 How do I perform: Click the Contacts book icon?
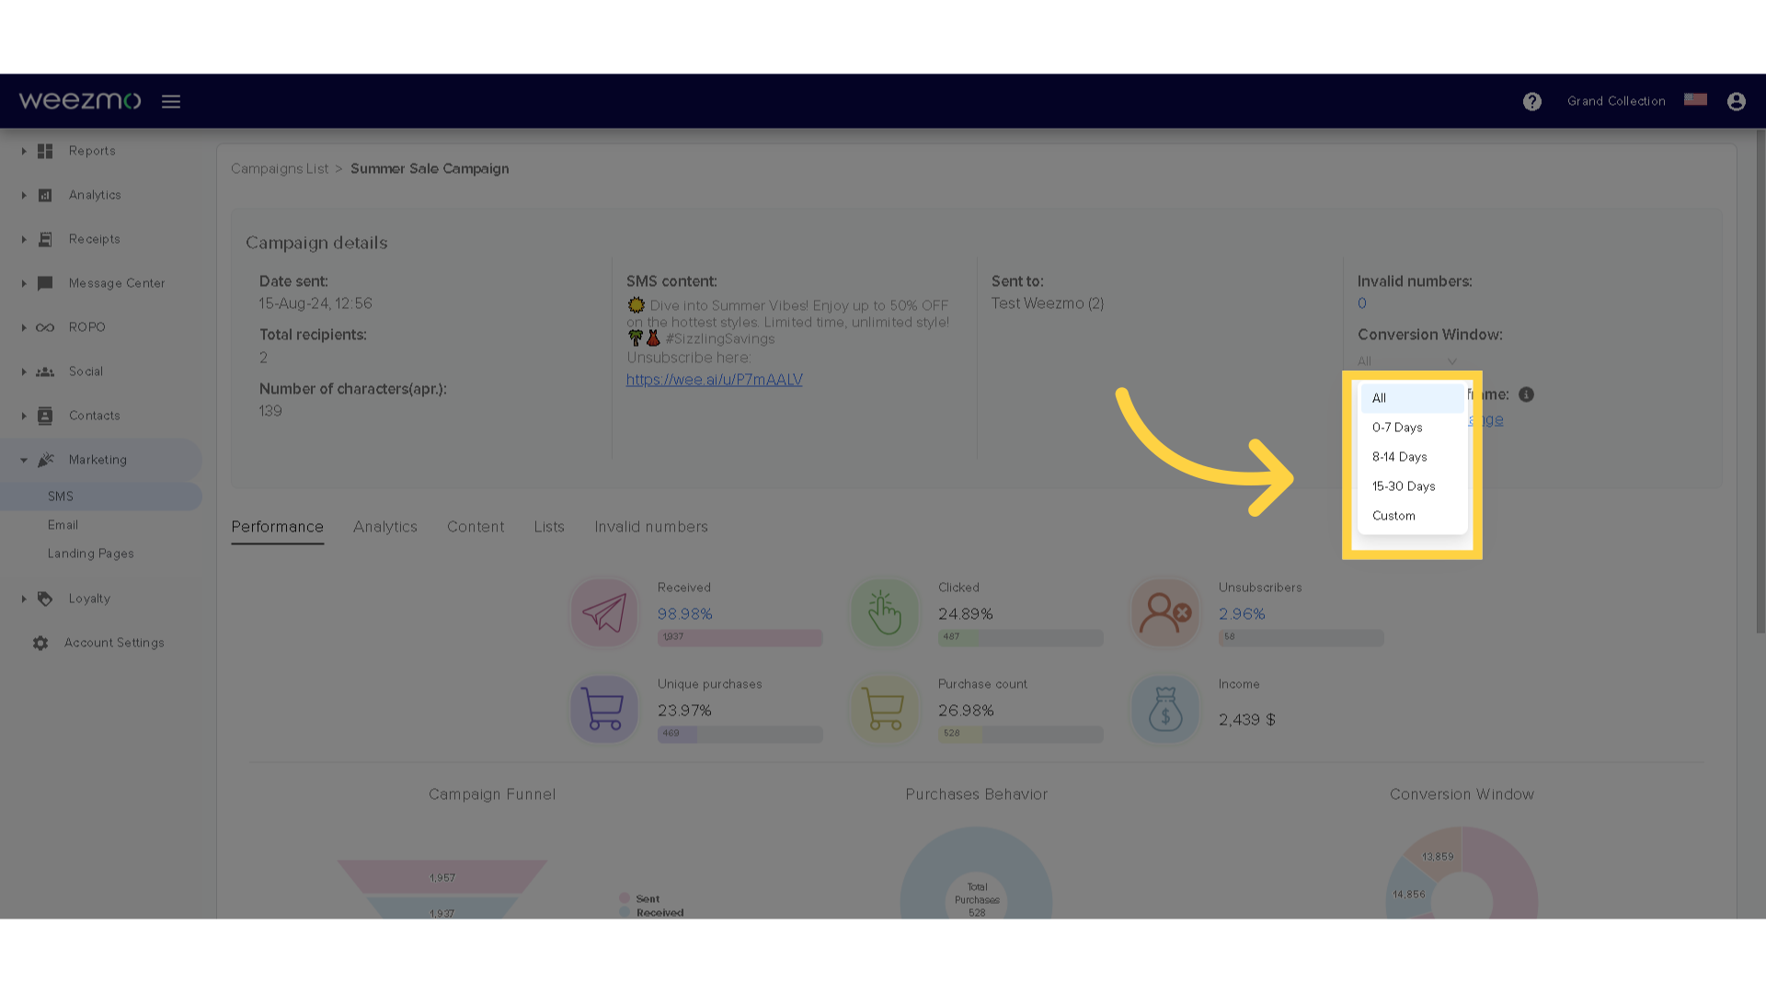coord(45,416)
